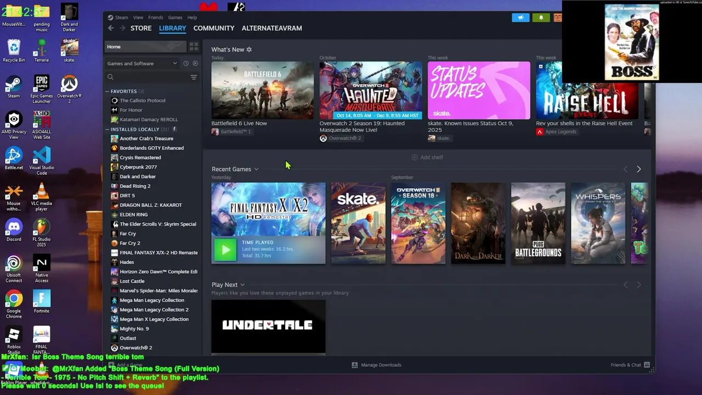
Task: Click the library search box
Action: 147,77
